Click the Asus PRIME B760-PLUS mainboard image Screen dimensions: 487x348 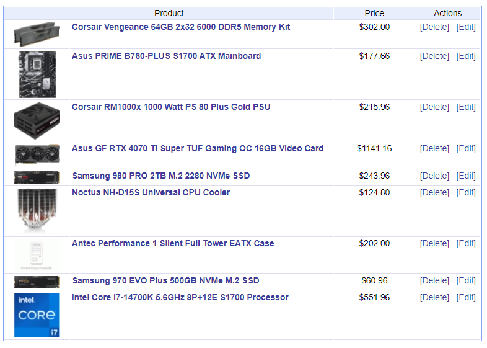click(x=37, y=74)
